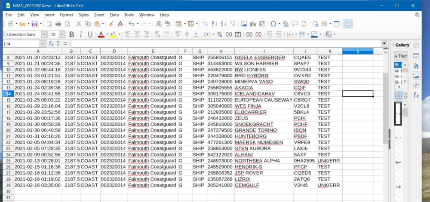The image size is (430, 202).
Task: Click the Paste clipboard icon
Action: click(97, 24)
